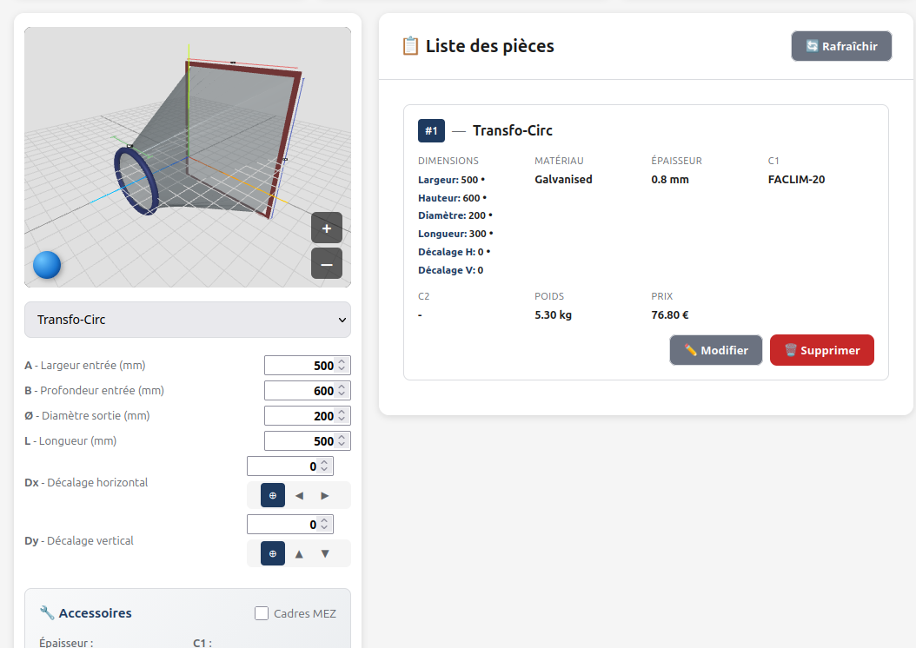Open the Transfo-Circ piece type dropdown
The width and height of the screenshot is (916, 648).
(x=188, y=320)
